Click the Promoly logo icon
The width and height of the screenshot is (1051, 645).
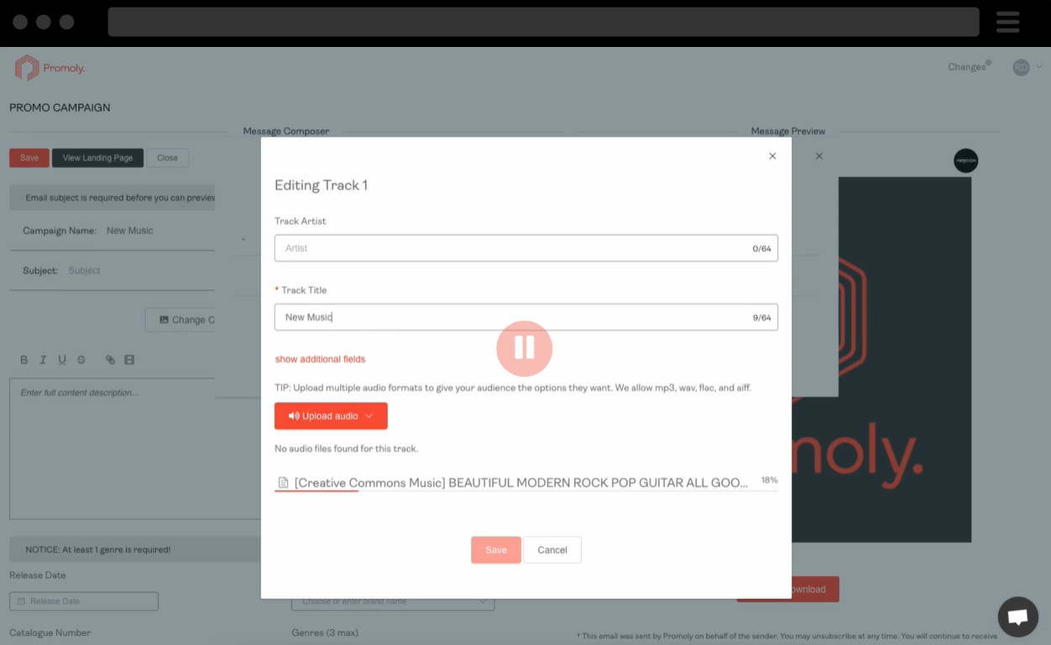click(27, 68)
